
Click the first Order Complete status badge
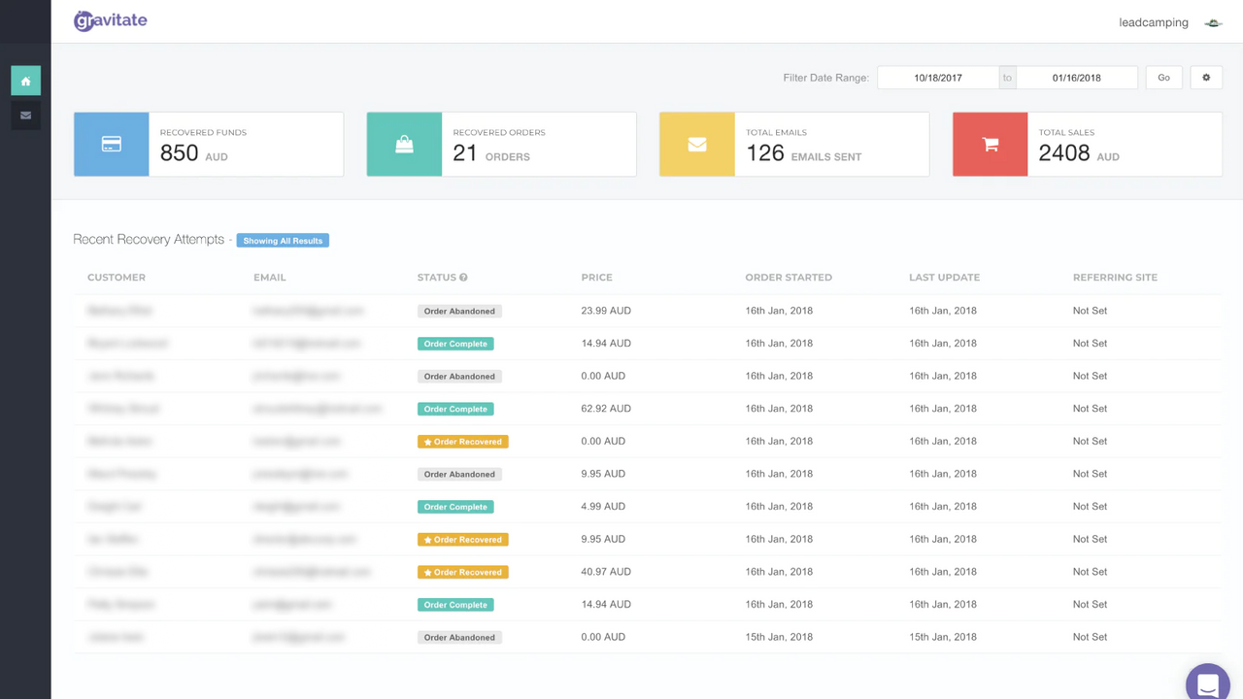tap(455, 344)
